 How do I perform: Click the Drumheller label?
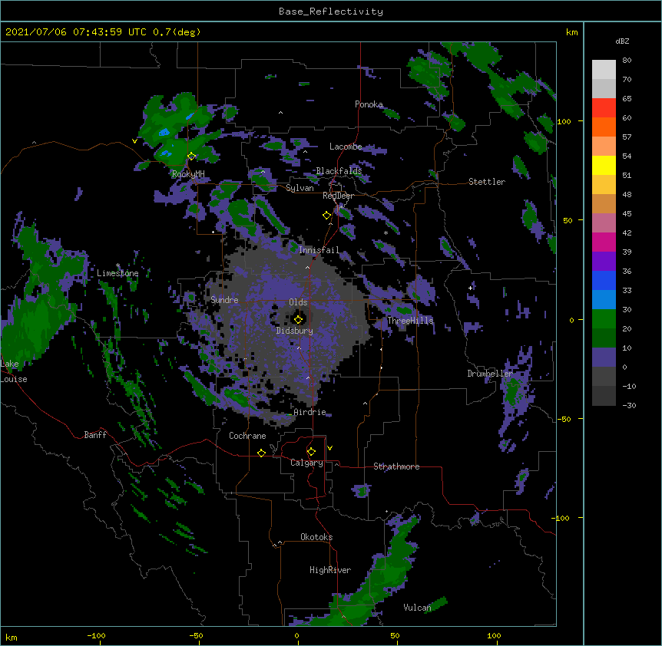click(x=490, y=374)
